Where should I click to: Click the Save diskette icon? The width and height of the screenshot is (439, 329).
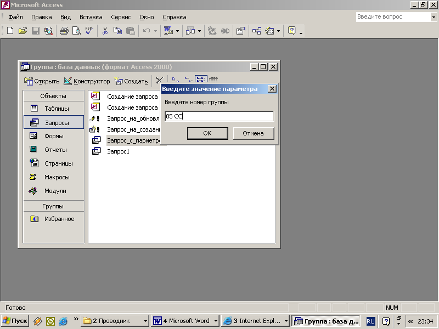click(36, 31)
